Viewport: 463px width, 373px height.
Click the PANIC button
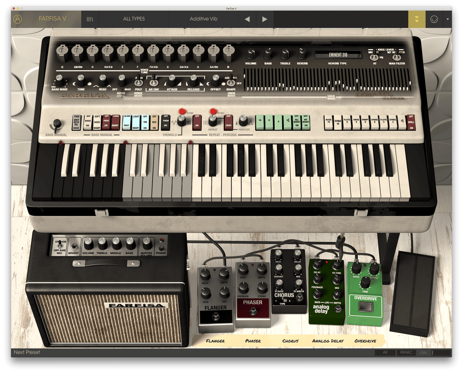[406, 352]
